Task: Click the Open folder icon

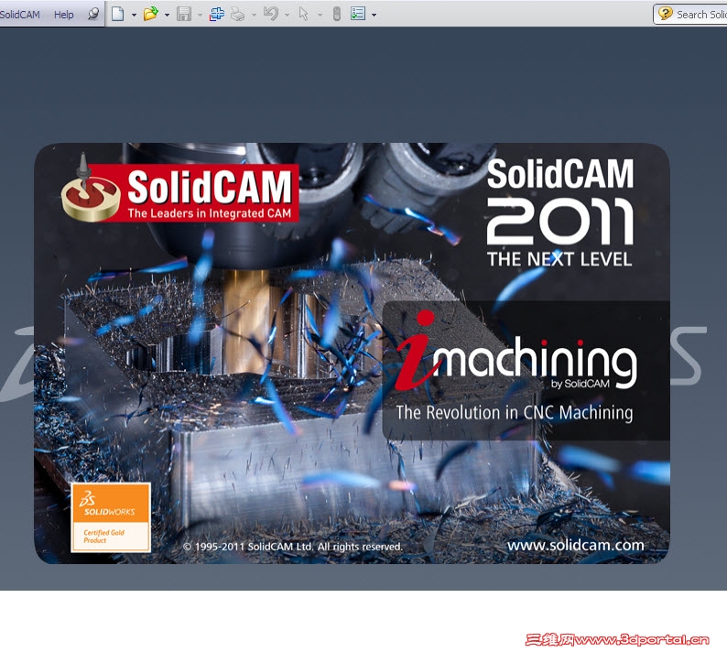Action: tap(151, 14)
